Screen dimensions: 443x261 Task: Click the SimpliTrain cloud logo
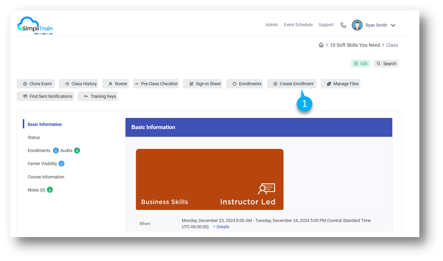35,25
